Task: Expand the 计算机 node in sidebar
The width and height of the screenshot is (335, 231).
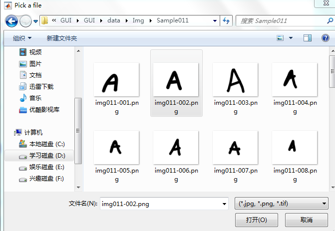Action: [x=33, y=133]
